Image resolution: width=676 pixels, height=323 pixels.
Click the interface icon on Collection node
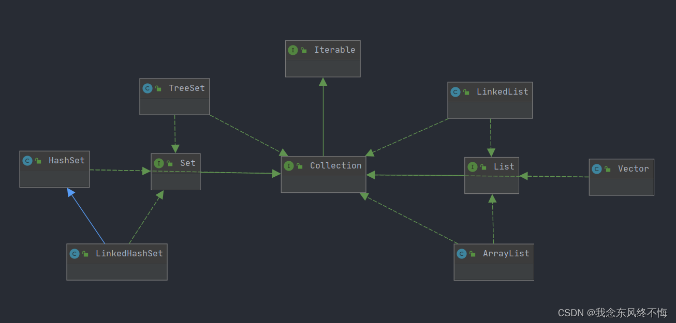(289, 166)
